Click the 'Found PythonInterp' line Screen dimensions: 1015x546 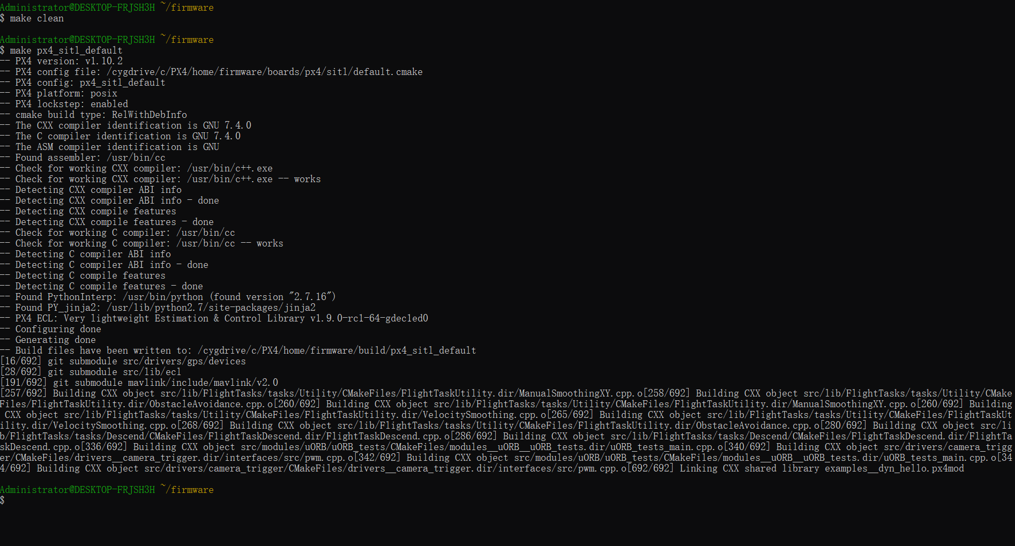click(175, 297)
